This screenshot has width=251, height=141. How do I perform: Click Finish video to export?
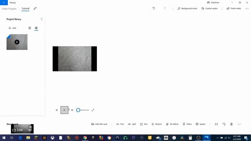pos(234,9)
